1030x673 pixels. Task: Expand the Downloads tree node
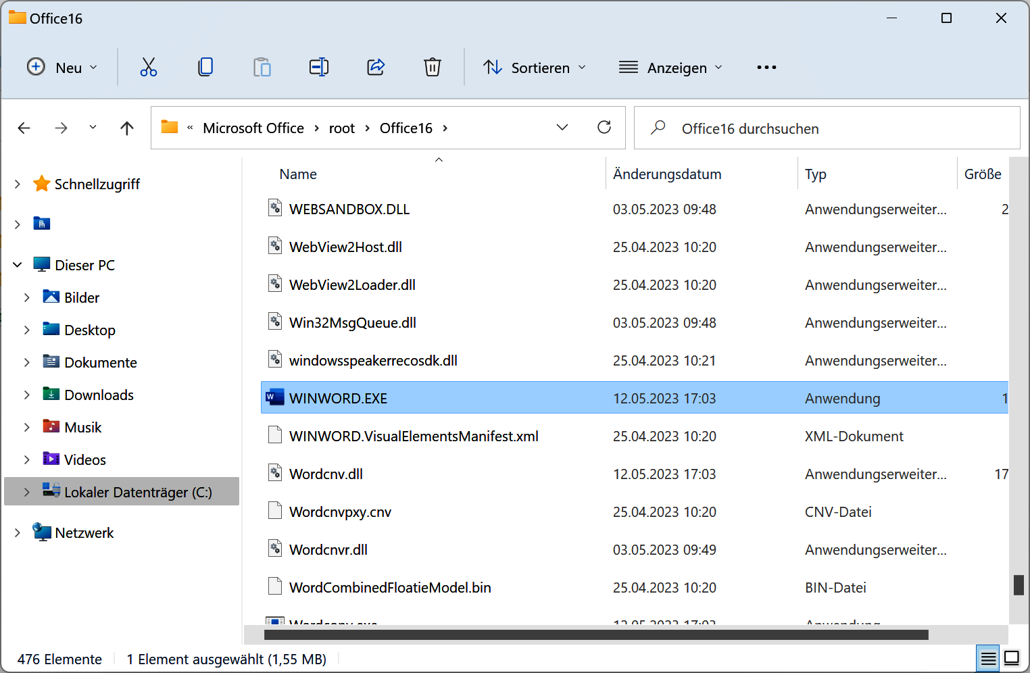pos(27,395)
